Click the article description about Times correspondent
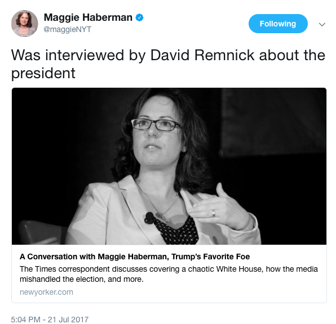The height and width of the screenshot is (324, 336). pyautogui.click(x=169, y=274)
